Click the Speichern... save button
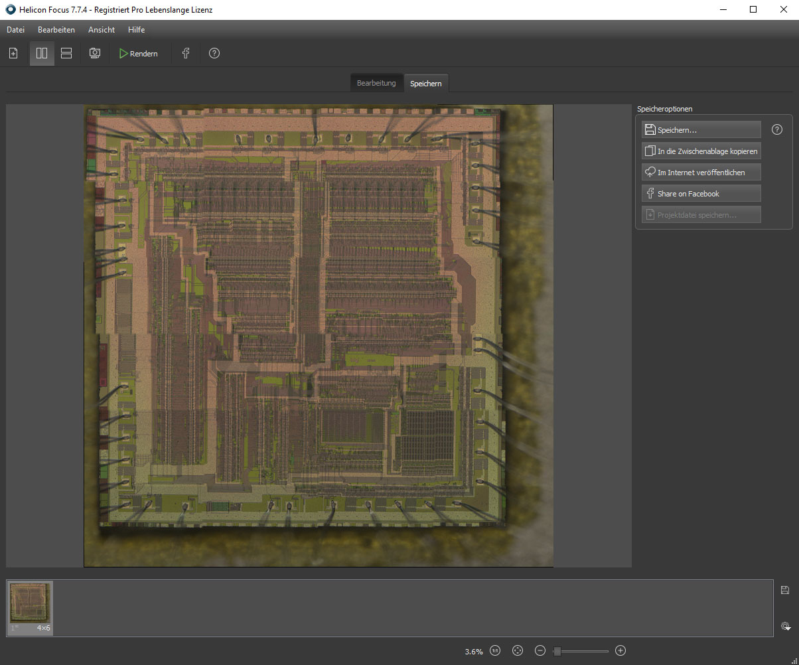 click(x=701, y=130)
